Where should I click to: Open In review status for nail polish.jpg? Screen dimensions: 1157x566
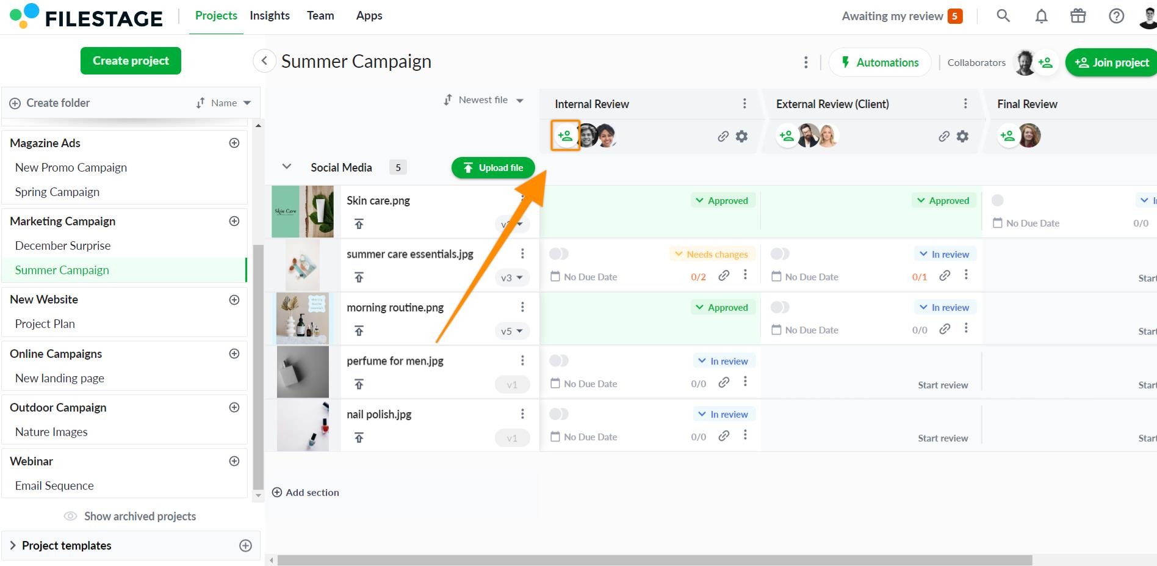724,414
